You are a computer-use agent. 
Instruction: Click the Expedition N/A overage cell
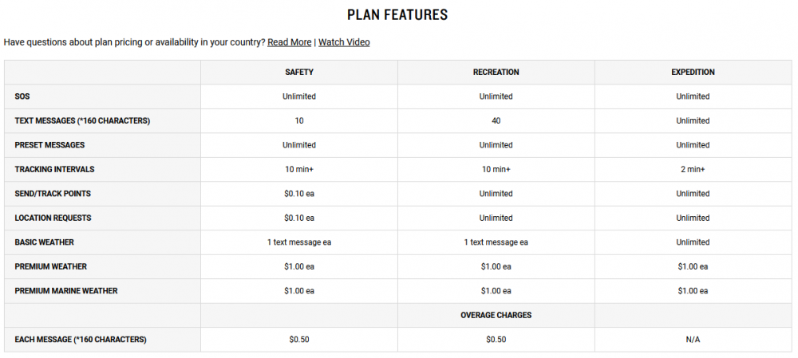pyautogui.click(x=693, y=340)
